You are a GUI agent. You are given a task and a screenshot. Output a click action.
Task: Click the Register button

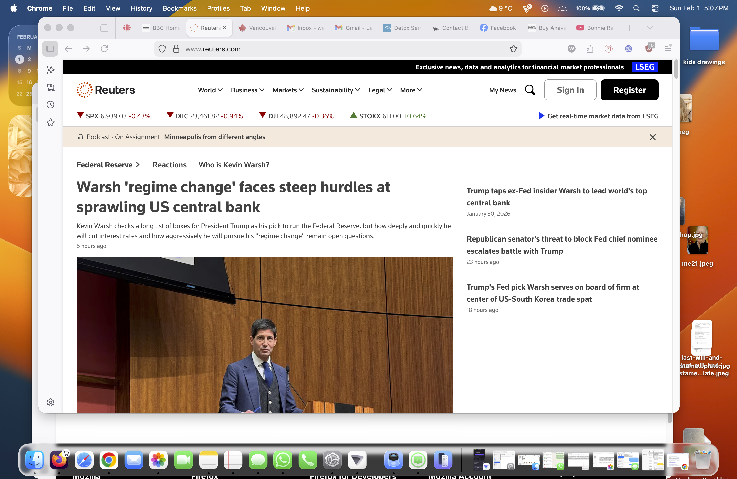[x=629, y=90]
